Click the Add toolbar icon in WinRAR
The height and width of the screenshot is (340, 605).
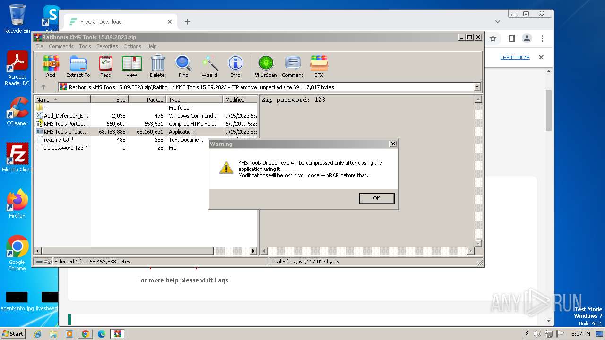coord(51,66)
